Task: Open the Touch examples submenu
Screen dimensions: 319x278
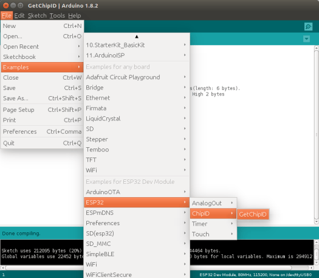Action: [213, 234]
